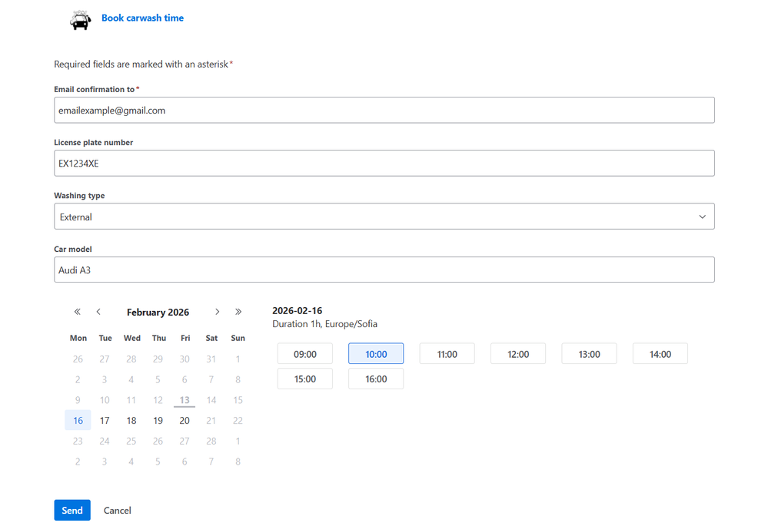Click the Cancel button

[x=118, y=511]
